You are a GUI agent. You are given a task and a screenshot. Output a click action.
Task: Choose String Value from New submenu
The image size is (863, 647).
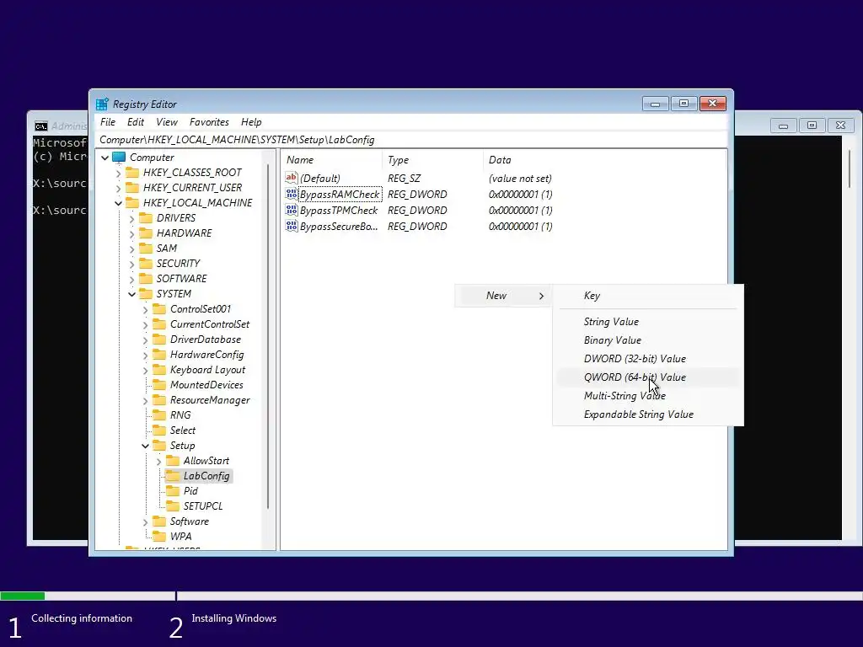pos(648,322)
